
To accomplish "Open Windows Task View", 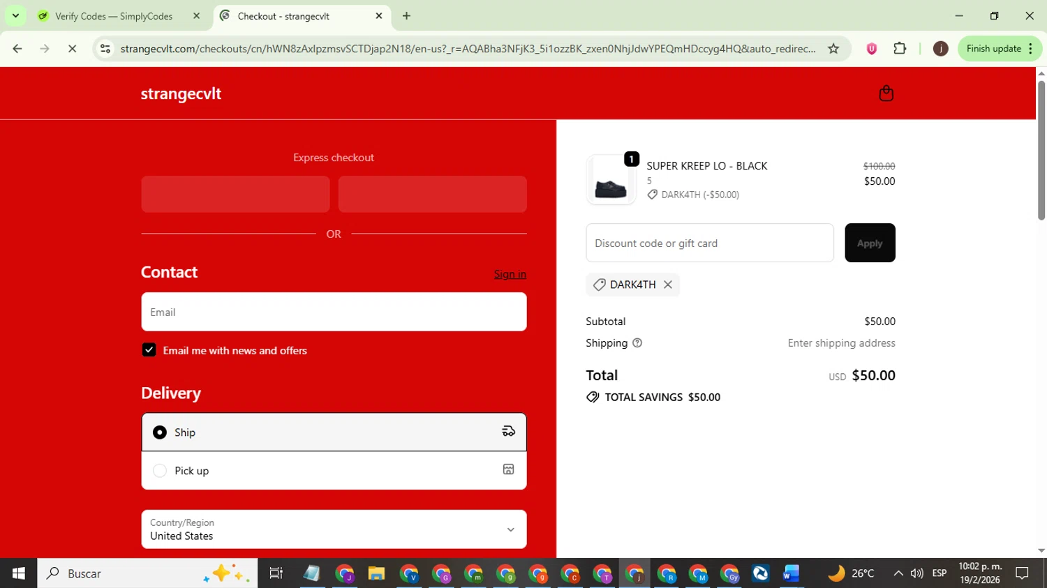I will pyautogui.click(x=276, y=573).
